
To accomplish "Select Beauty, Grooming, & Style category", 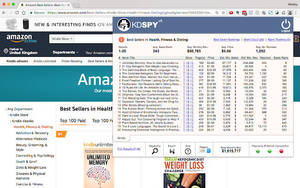I will click(31, 147).
